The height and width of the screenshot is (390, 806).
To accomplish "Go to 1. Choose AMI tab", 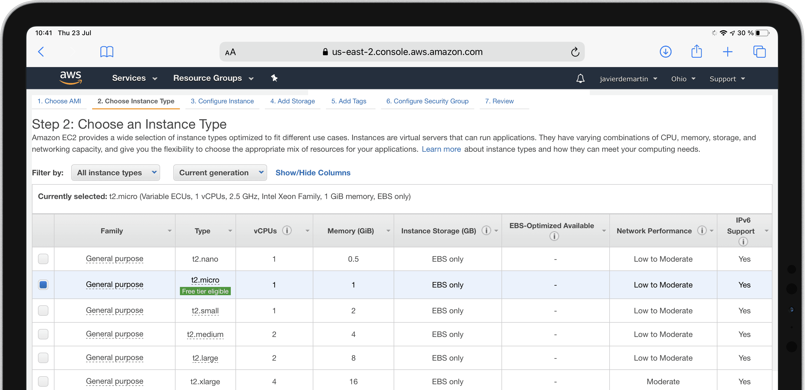I will 59,101.
